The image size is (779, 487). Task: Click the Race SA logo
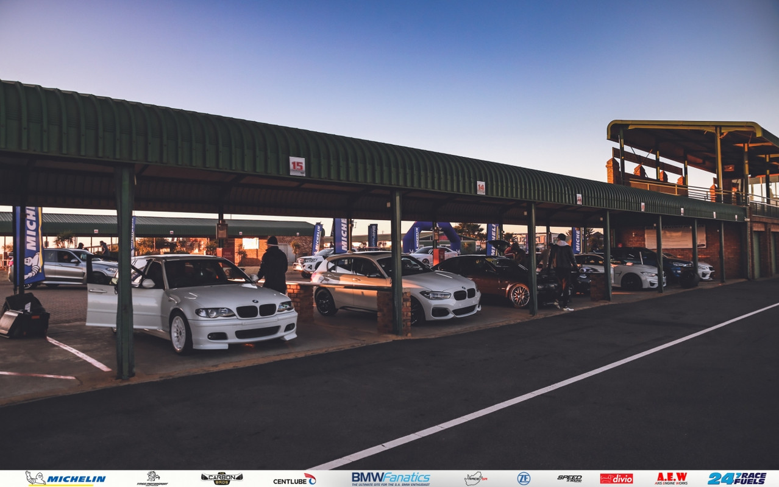point(475,478)
